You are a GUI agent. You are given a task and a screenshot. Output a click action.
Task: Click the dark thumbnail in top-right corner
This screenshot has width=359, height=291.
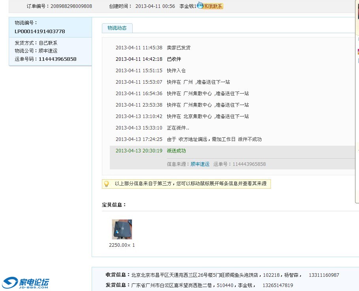pos(357,10)
